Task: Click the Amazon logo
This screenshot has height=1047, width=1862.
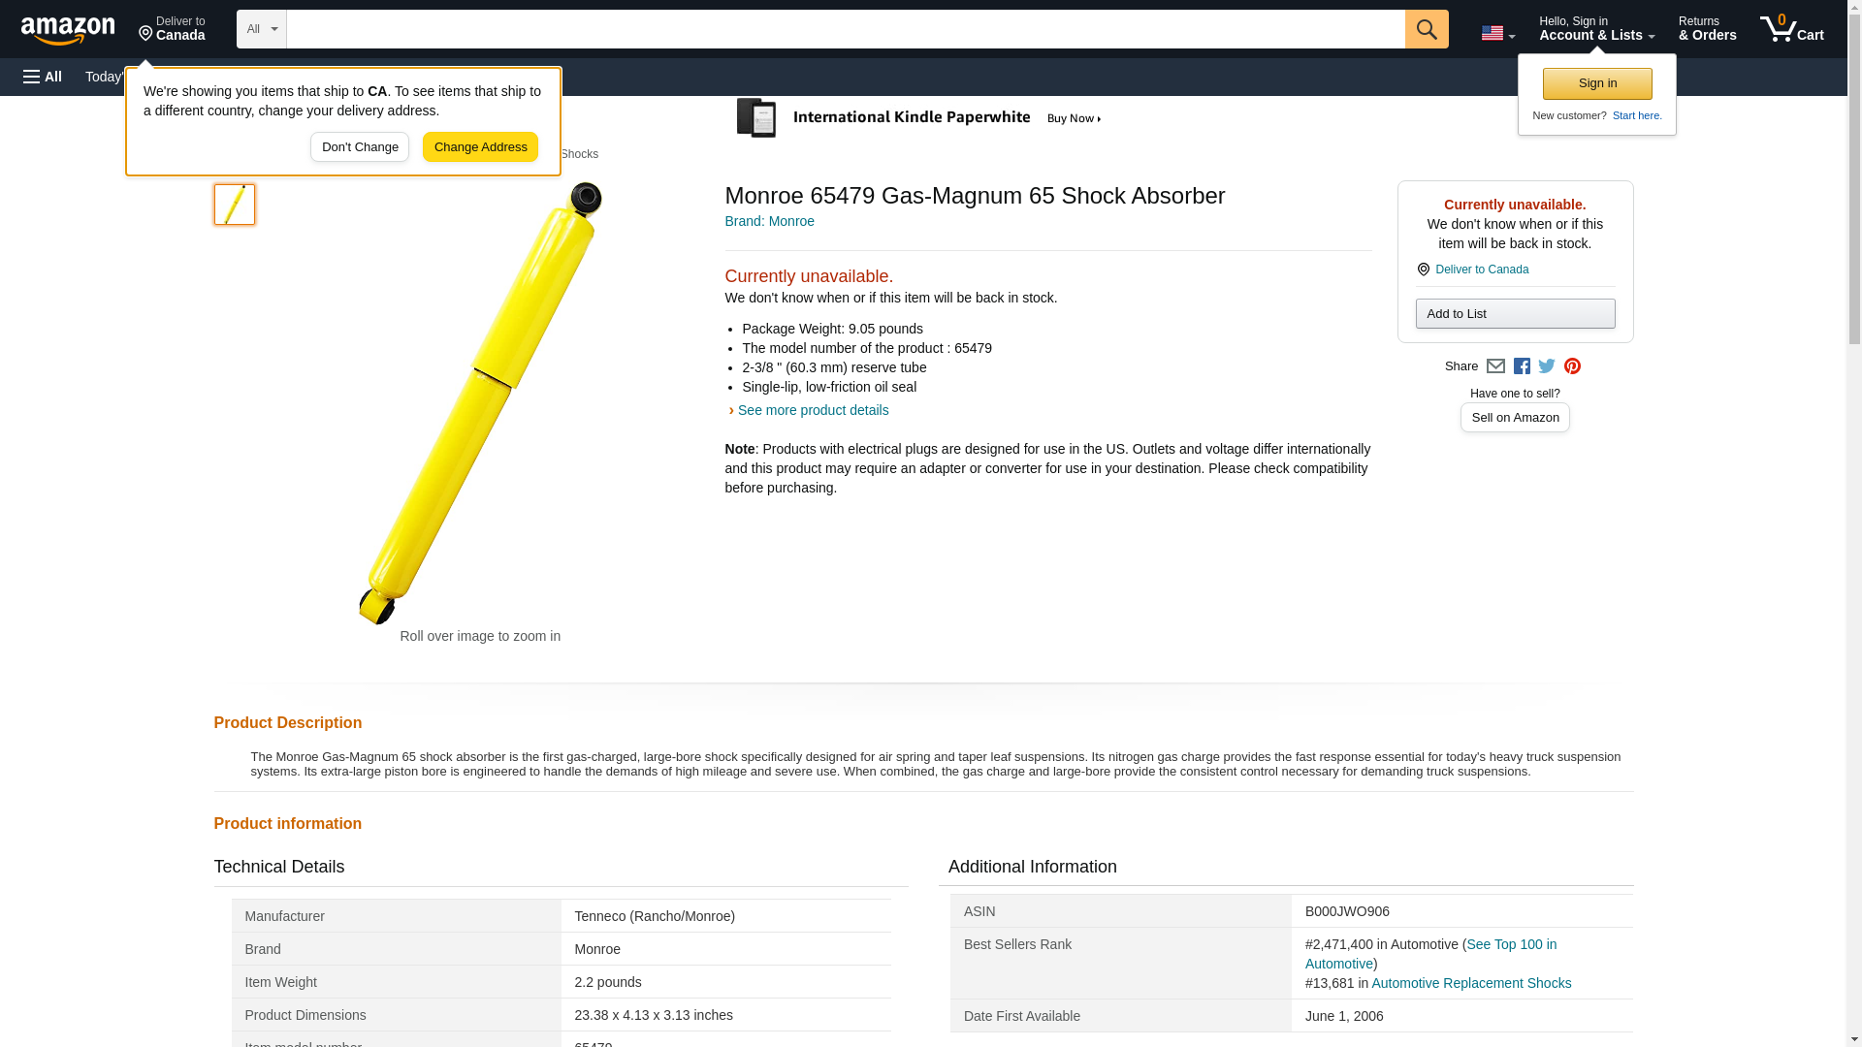Action: click(68, 30)
